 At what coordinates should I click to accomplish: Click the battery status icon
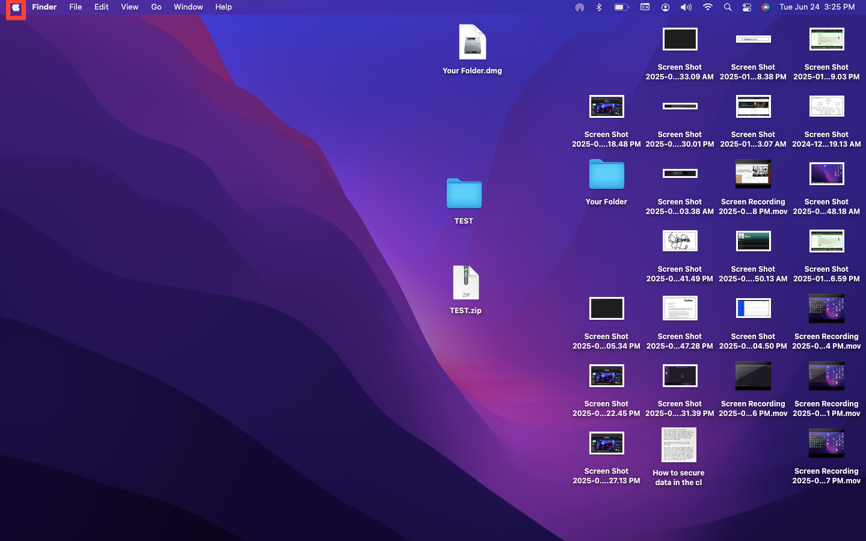tap(621, 7)
